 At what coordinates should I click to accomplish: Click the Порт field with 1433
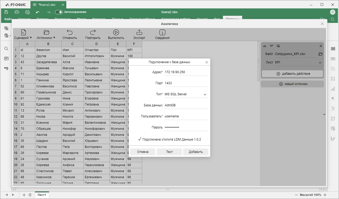[186, 83]
